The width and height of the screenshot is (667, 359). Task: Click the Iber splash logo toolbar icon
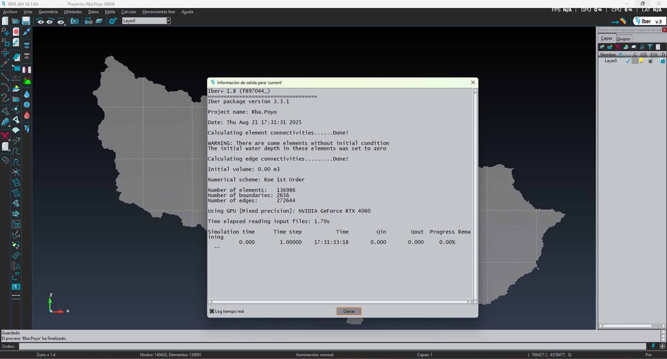tap(27, 129)
